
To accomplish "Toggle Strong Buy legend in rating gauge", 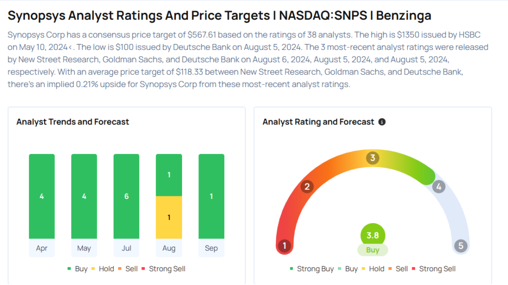I will (x=312, y=269).
